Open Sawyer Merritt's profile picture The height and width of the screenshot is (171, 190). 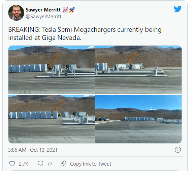16,13
